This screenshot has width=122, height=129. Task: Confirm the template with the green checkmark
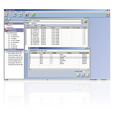[x=78, y=75]
